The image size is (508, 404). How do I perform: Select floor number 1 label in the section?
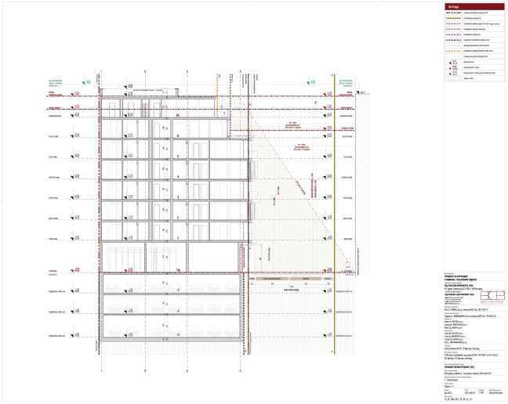pyautogui.click(x=178, y=236)
